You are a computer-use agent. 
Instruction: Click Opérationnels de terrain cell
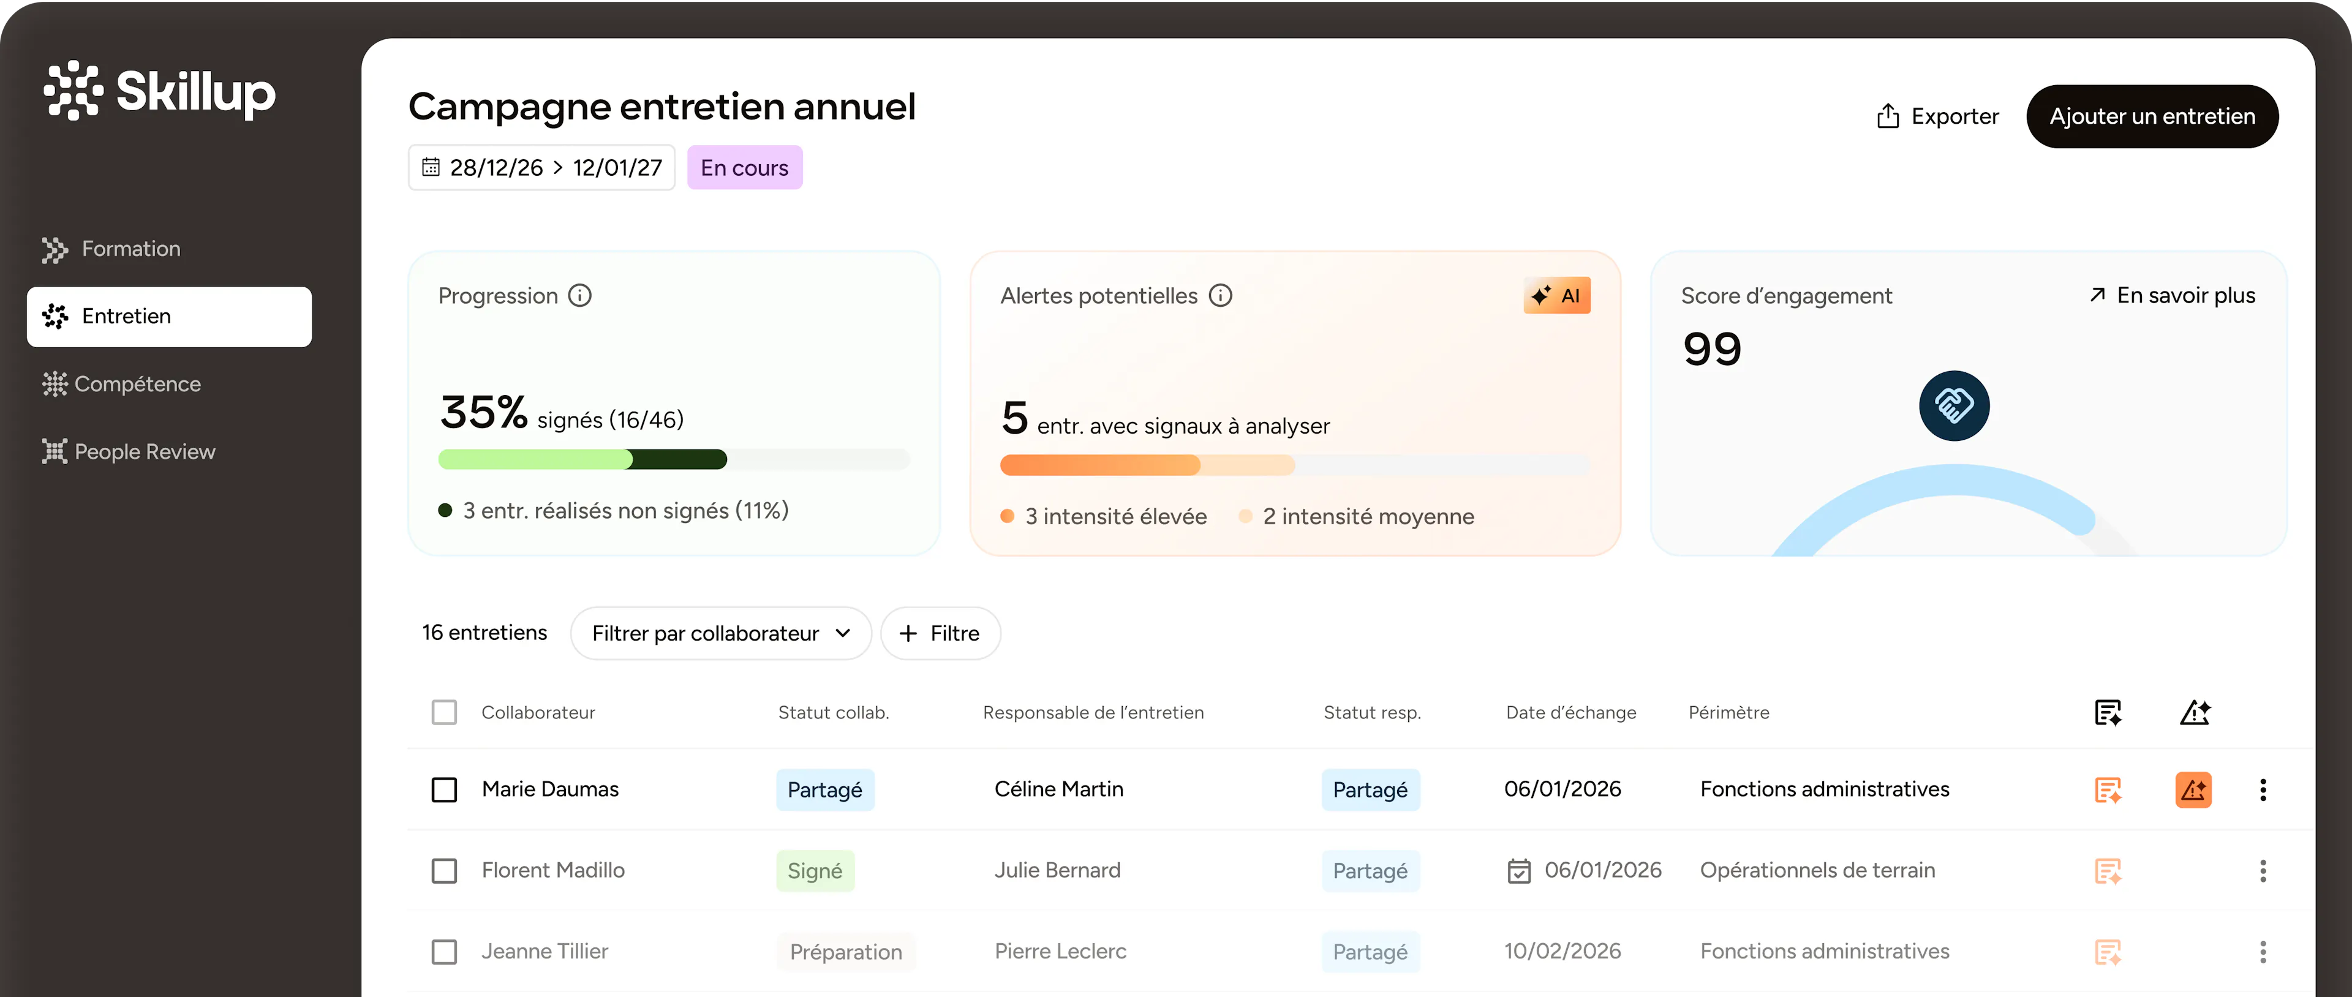tap(1817, 871)
